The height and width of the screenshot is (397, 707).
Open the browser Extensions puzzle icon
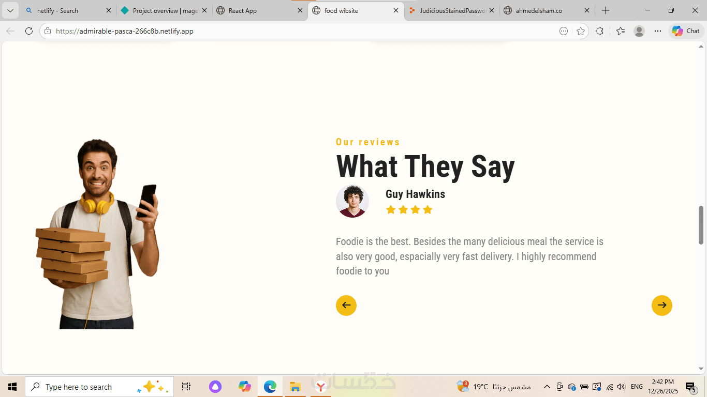pos(599,31)
